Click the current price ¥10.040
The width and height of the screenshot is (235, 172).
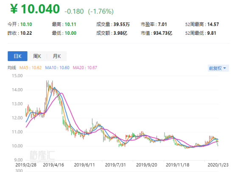click(35, 9)
